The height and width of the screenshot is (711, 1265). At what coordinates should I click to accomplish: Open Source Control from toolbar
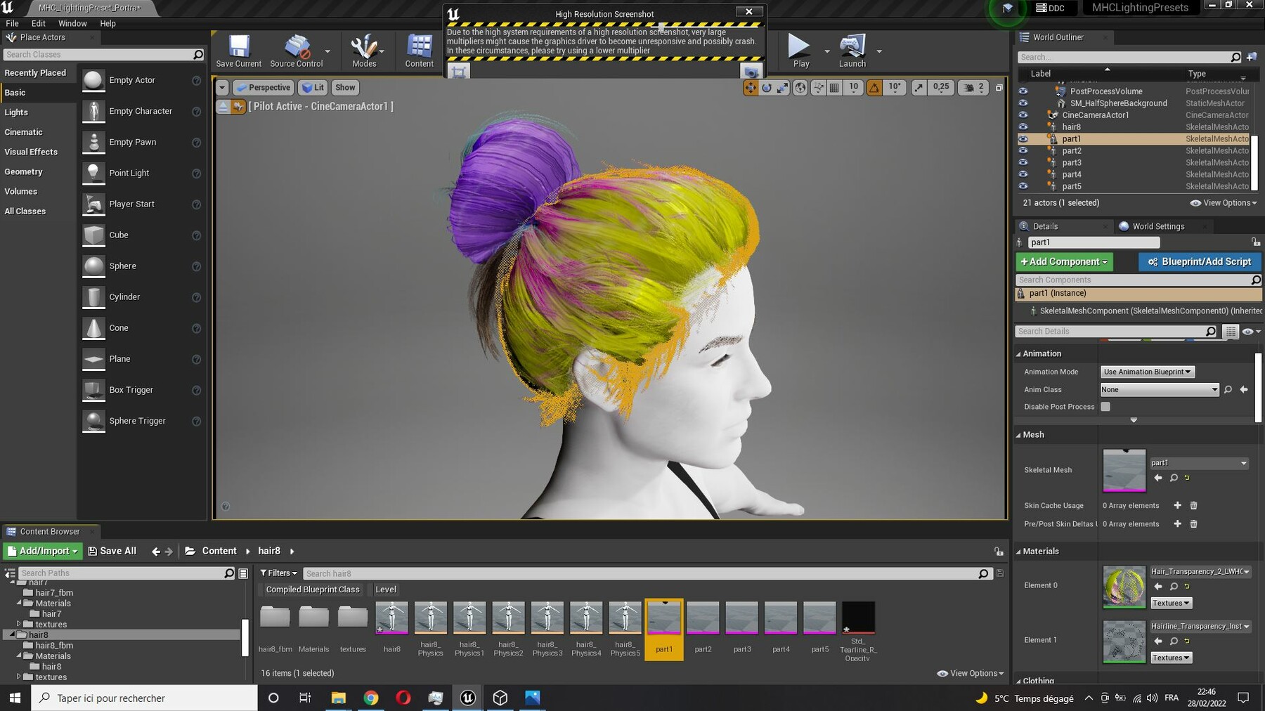[x=297, y=51]
